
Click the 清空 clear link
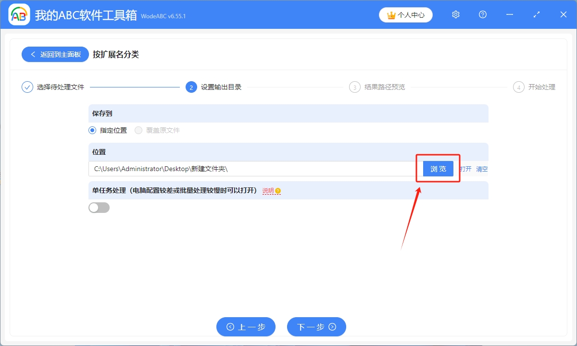click(482, 169)
